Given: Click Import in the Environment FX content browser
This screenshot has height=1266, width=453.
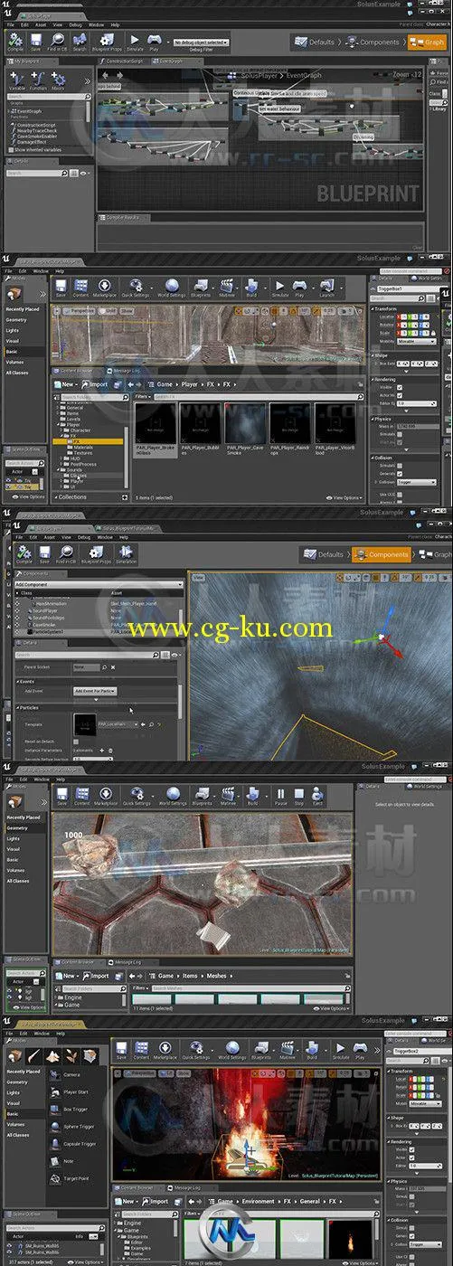Looking at the screenshot, I should 155,1202.
